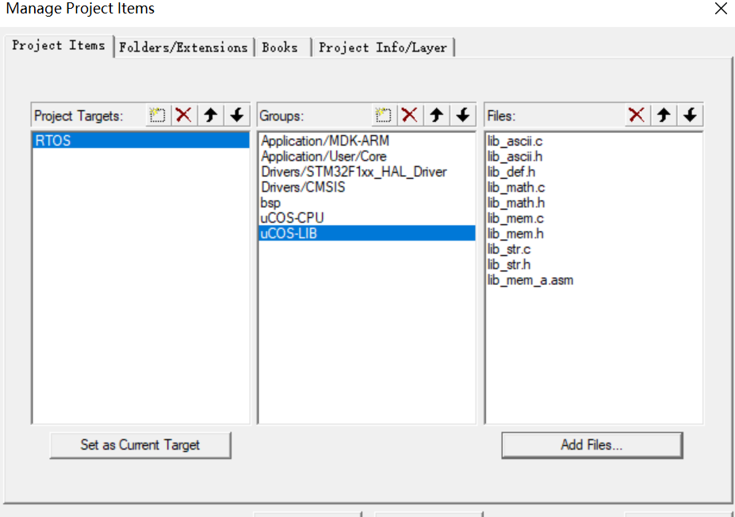
Task: Move the selected File down
Action: tap(690, 115)
